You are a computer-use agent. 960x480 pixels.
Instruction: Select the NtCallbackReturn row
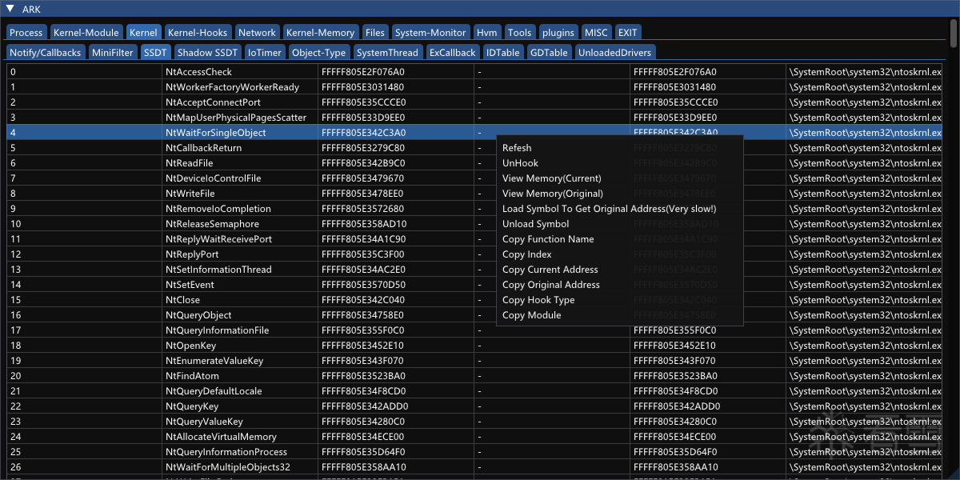click(x=474, y=148)
